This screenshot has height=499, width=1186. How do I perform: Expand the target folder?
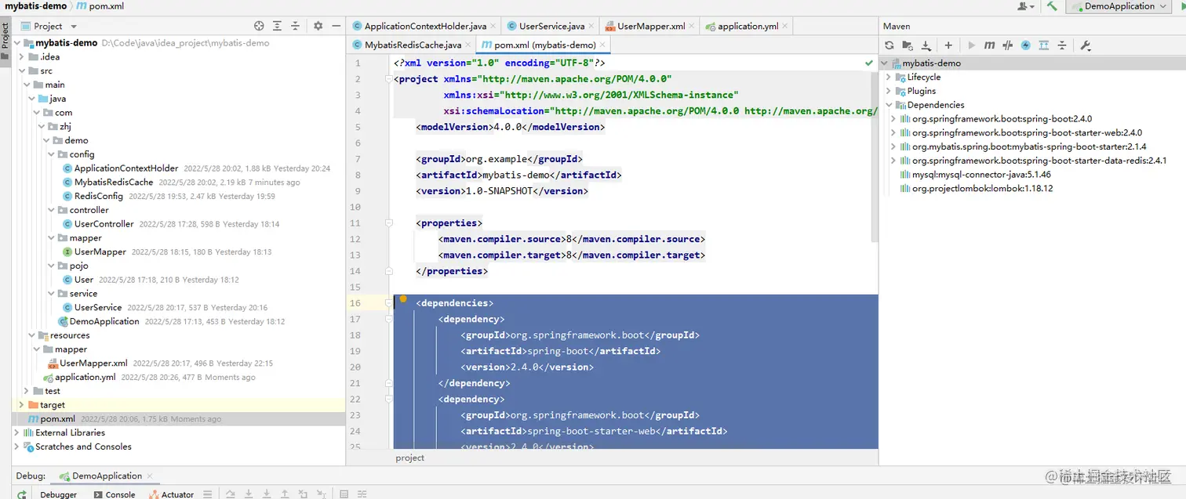pyautogui.click(x=22, y=405)
